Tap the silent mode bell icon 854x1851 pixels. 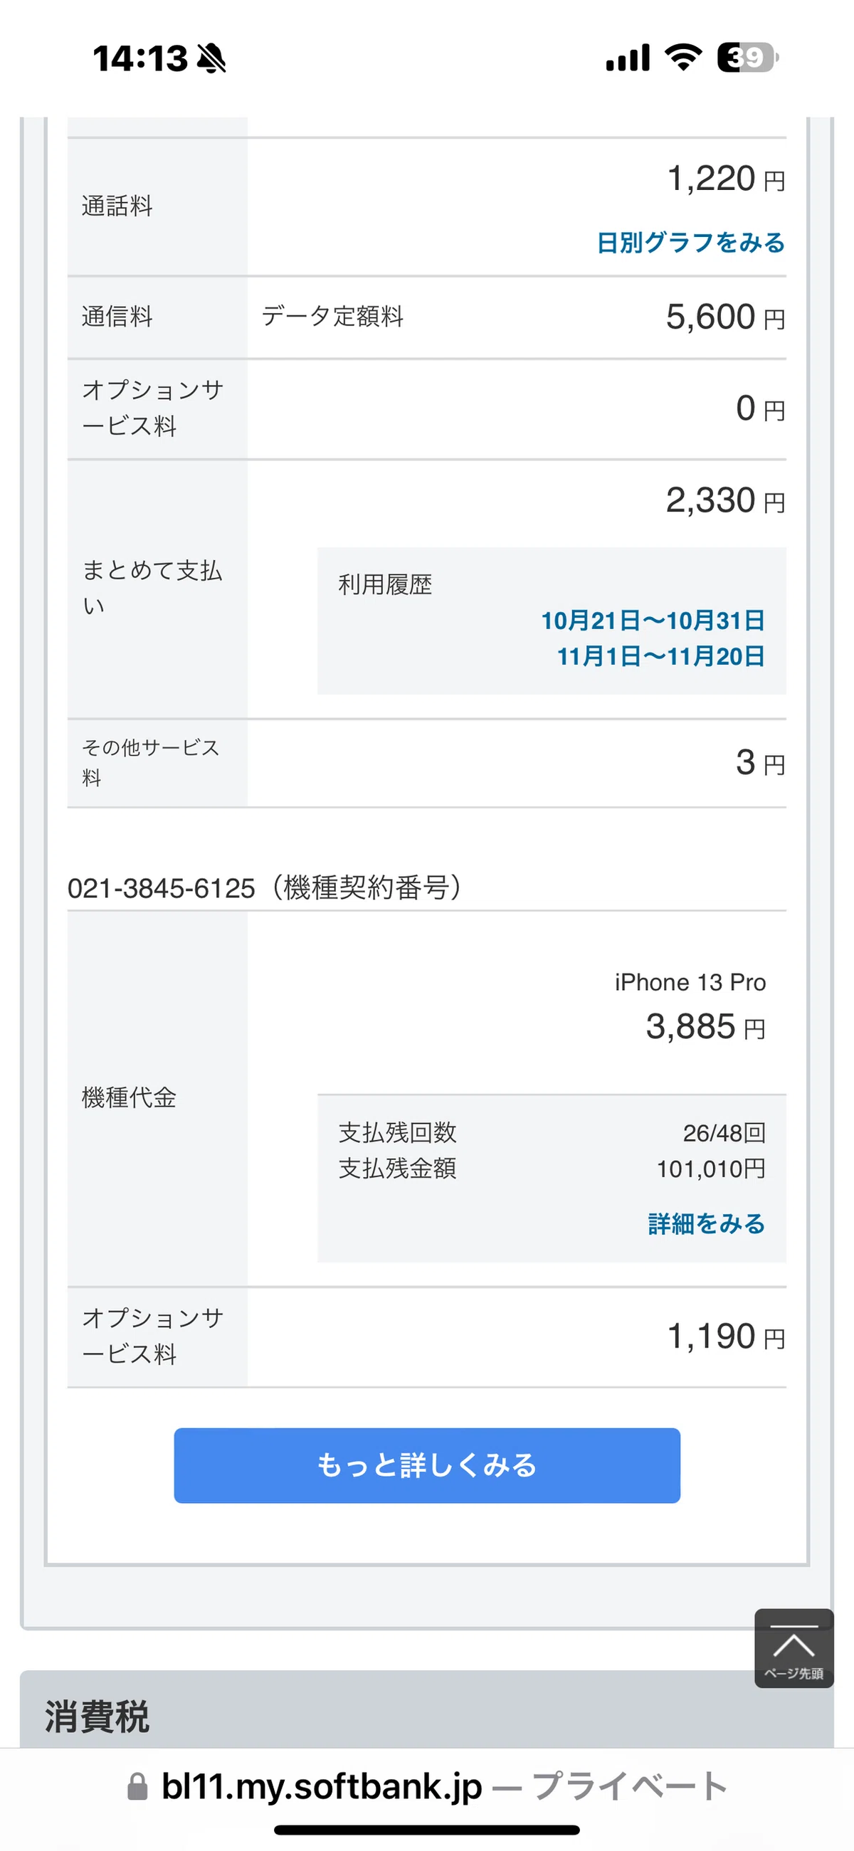211,58
